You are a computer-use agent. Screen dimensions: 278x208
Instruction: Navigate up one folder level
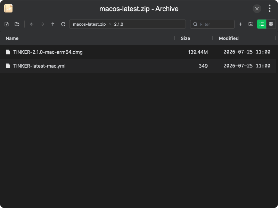[x=53, y=24]
